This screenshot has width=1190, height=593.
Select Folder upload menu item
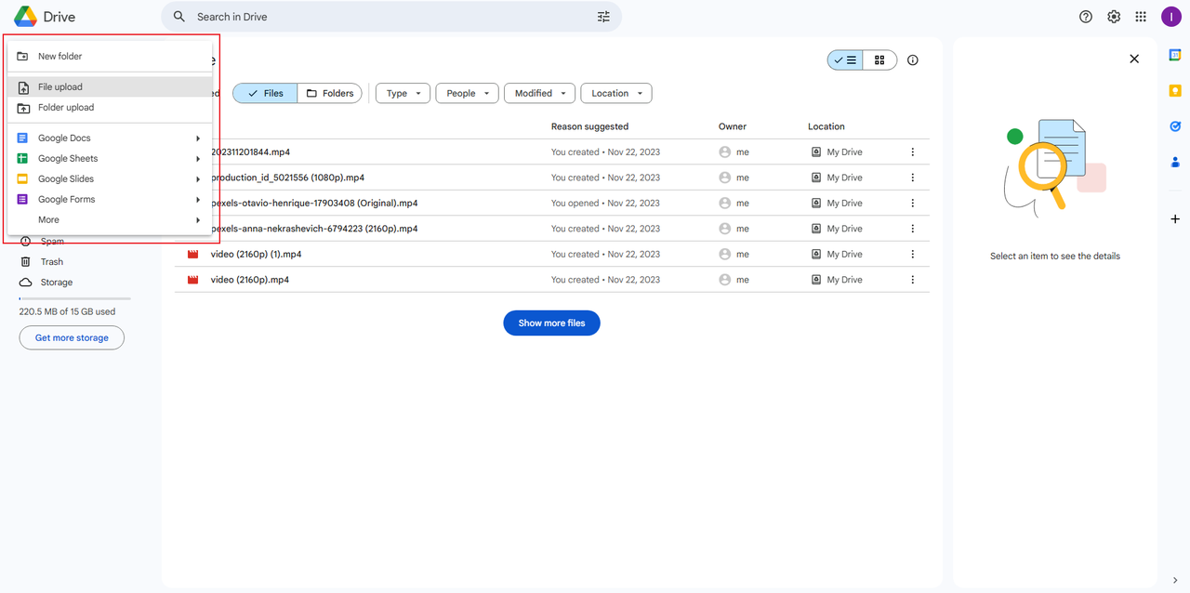(110, 108)
